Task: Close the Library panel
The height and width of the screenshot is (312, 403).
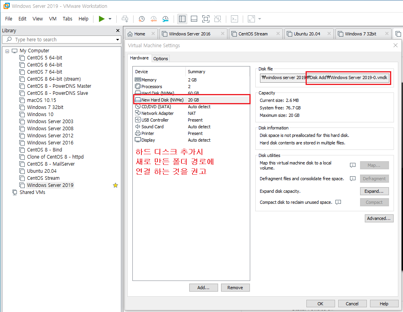Action: [x=118, y=30]
